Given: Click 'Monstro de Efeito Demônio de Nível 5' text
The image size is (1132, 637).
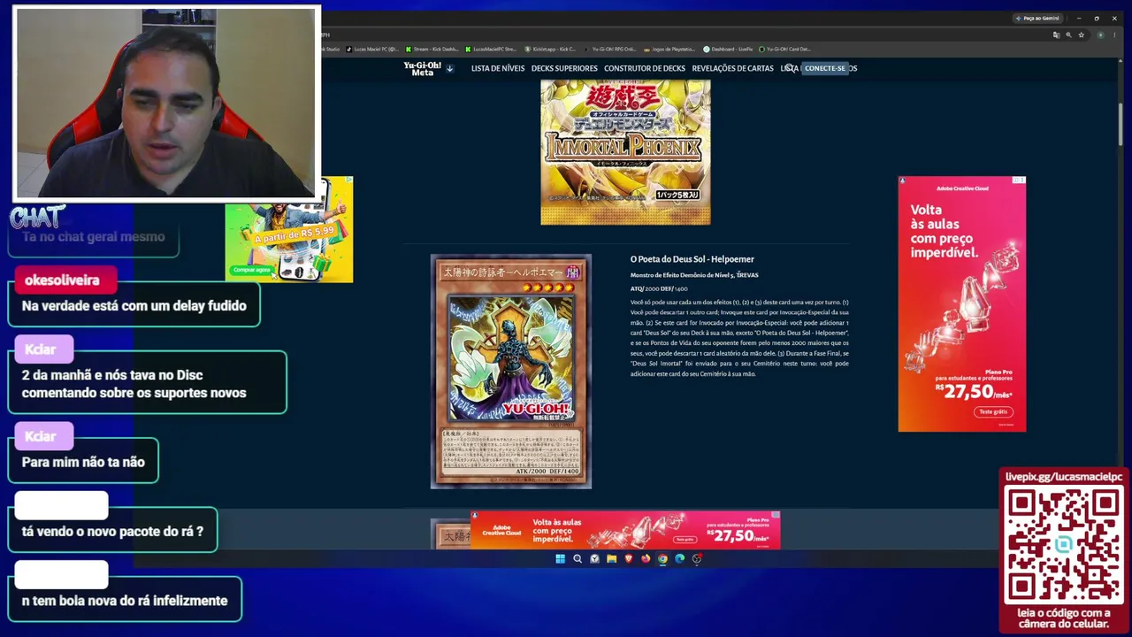Looking at the screenshot, I should 682,275.
